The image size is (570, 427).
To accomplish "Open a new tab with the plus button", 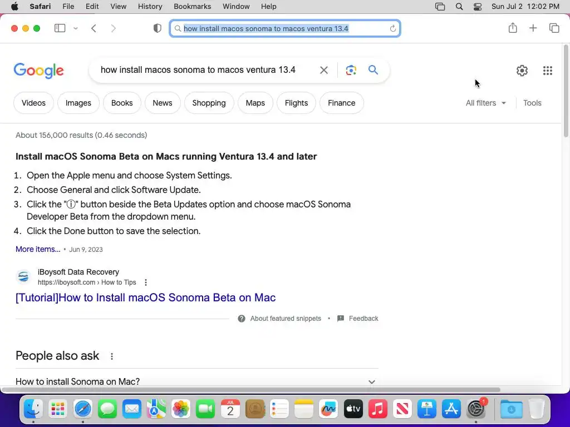I will pos(533,28).
